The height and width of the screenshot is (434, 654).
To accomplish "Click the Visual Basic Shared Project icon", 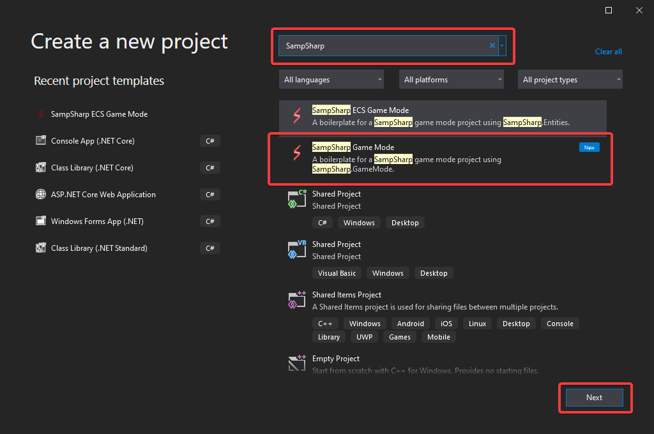I will 296,249.
